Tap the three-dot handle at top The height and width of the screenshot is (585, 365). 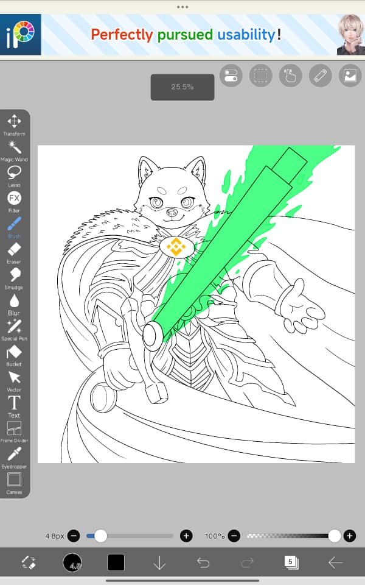[x=182, y=7]
